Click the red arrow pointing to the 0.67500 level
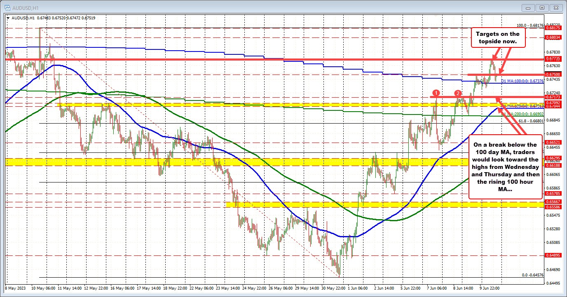567x297 pixels. click(x=504, y=67)
